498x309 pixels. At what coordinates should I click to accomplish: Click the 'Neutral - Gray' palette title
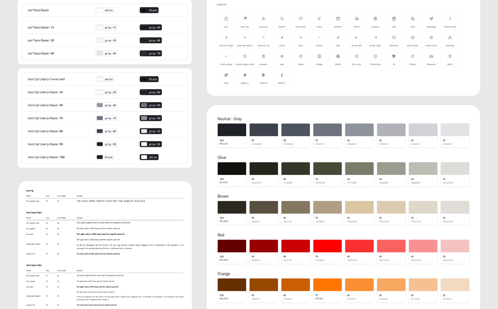pos(230,119)
